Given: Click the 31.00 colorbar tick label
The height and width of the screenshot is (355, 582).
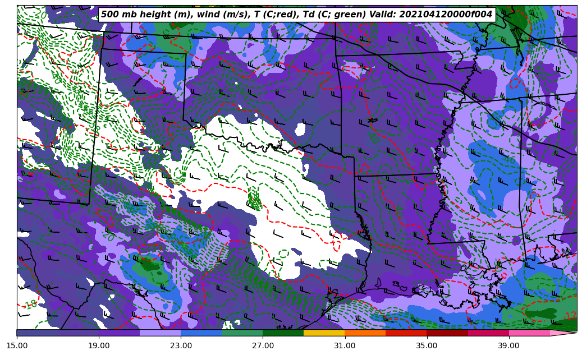Looking at the screenshot, I should [x=345, y=346].
